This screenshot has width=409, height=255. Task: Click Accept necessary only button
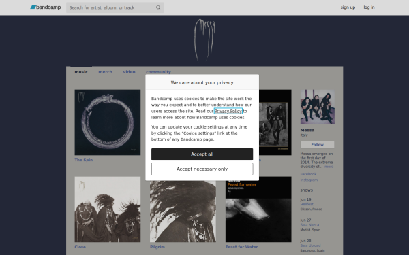(202, 169)
